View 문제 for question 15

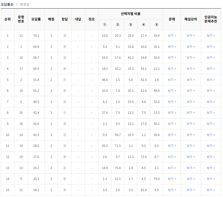click(x=172, y=58)
